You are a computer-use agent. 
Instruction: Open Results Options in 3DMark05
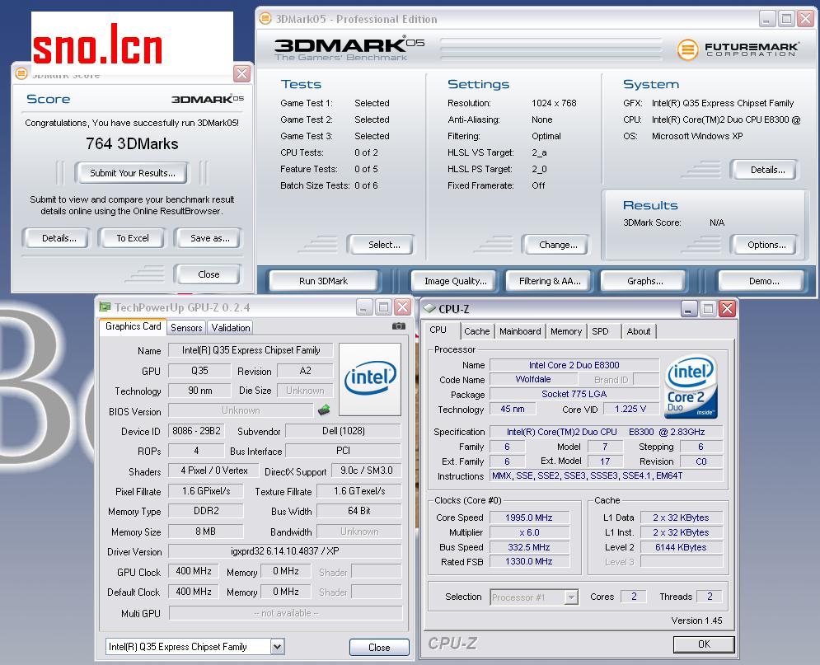pos(766,244)
